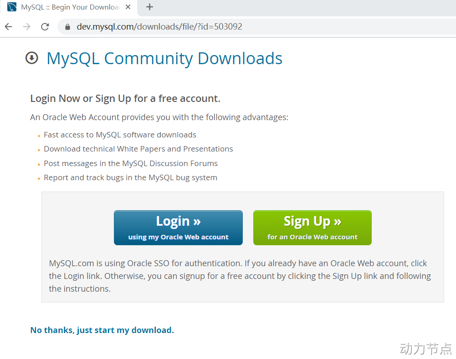Click the MySQL dolphin favicon on the tab

click(x=12, y=7)
